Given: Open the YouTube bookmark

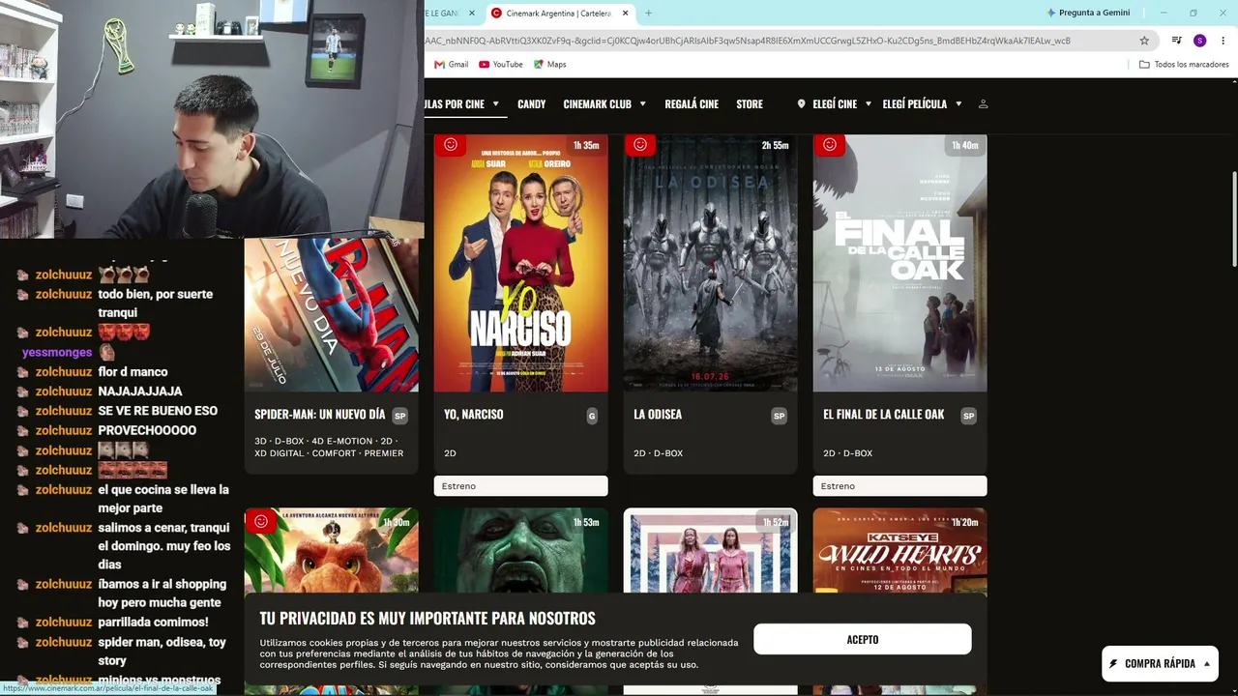Looking at the screenshot, I should (501, 65).
